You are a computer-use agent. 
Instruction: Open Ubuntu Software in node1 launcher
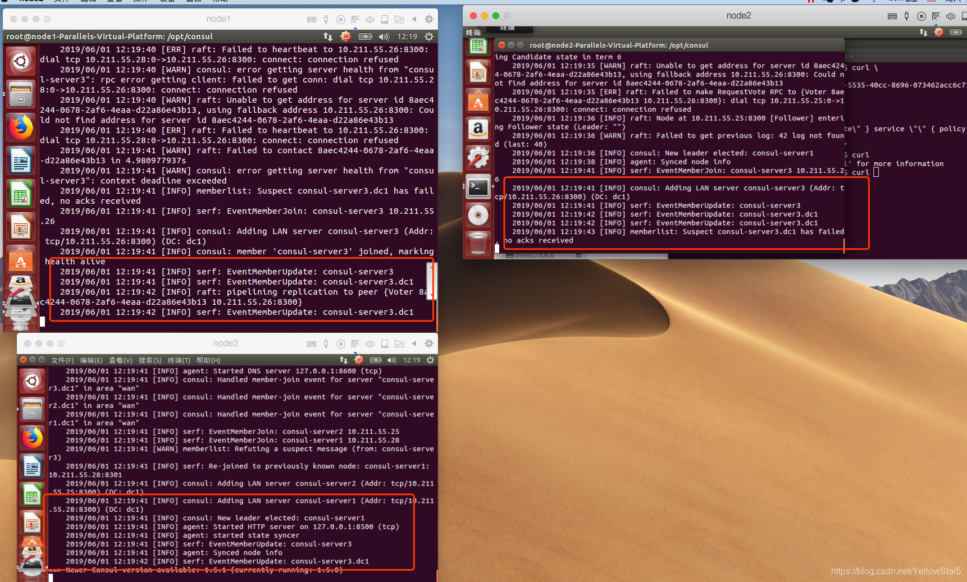tap(21, 260)
